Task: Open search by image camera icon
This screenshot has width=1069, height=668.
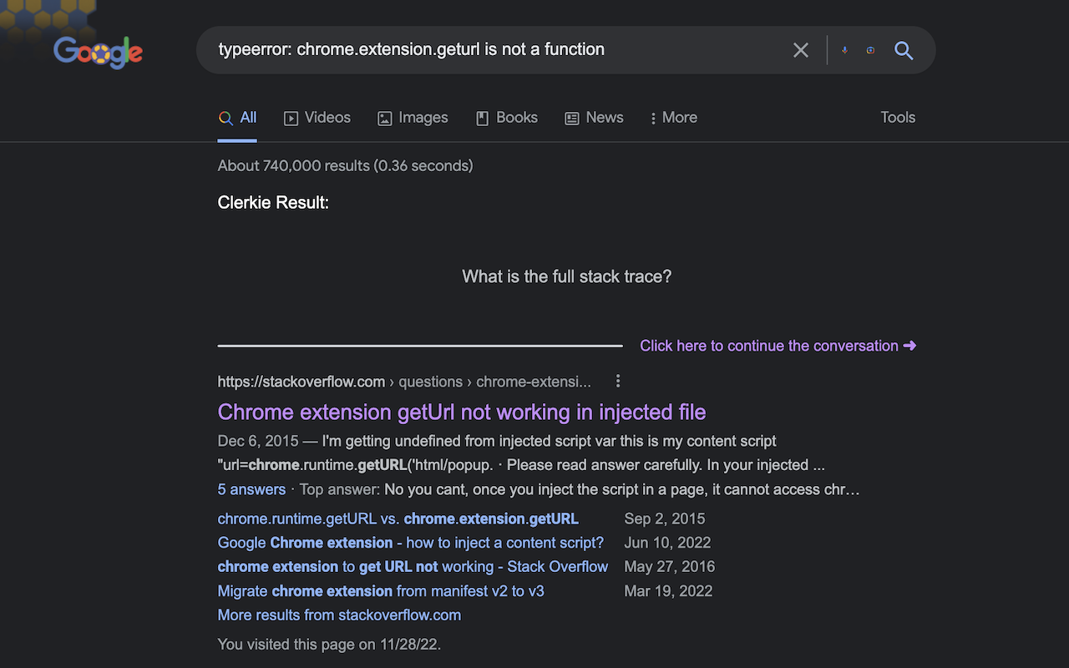Action: click(x=870, y=50)
